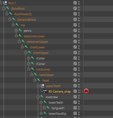The height and width of the screenshot is (118, 113).
Task: Toggle layer box for lowerJaw row
Action: [x=75, y=97]
